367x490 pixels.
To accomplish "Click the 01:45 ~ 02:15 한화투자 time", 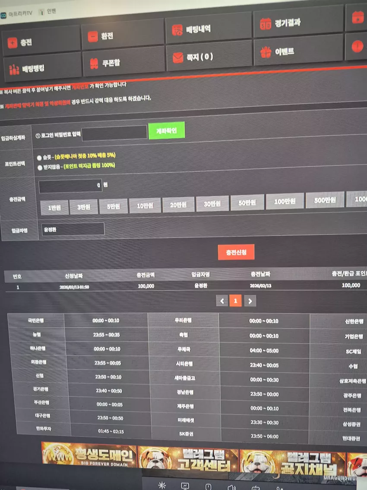I will [x=111, y=431].
